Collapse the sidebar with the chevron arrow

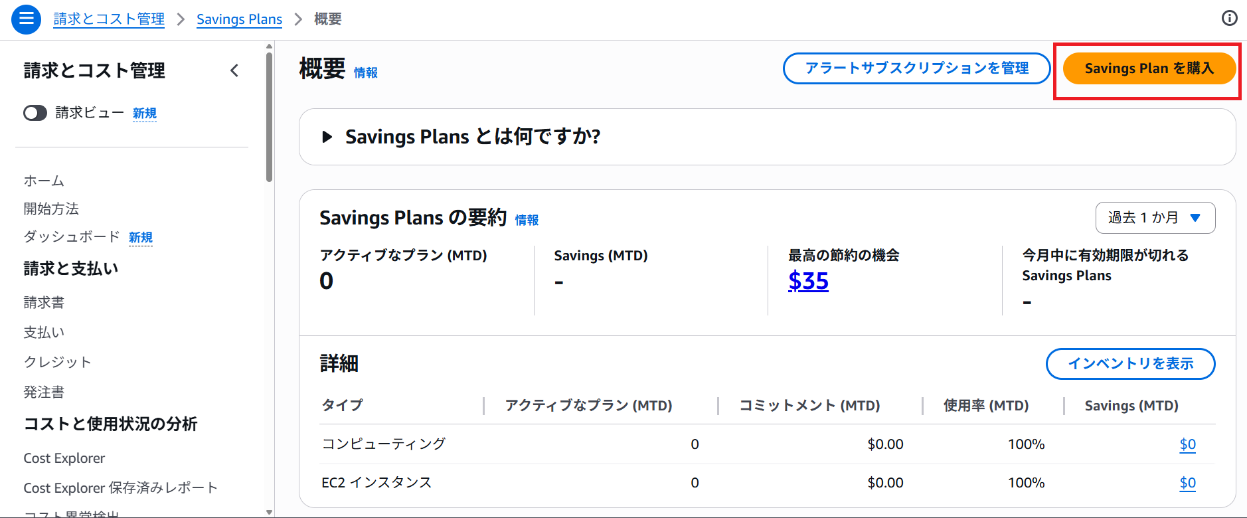[x=234, y=70]
